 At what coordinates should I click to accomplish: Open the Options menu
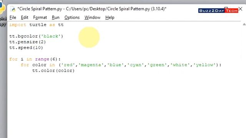click(x=72, y=18)
